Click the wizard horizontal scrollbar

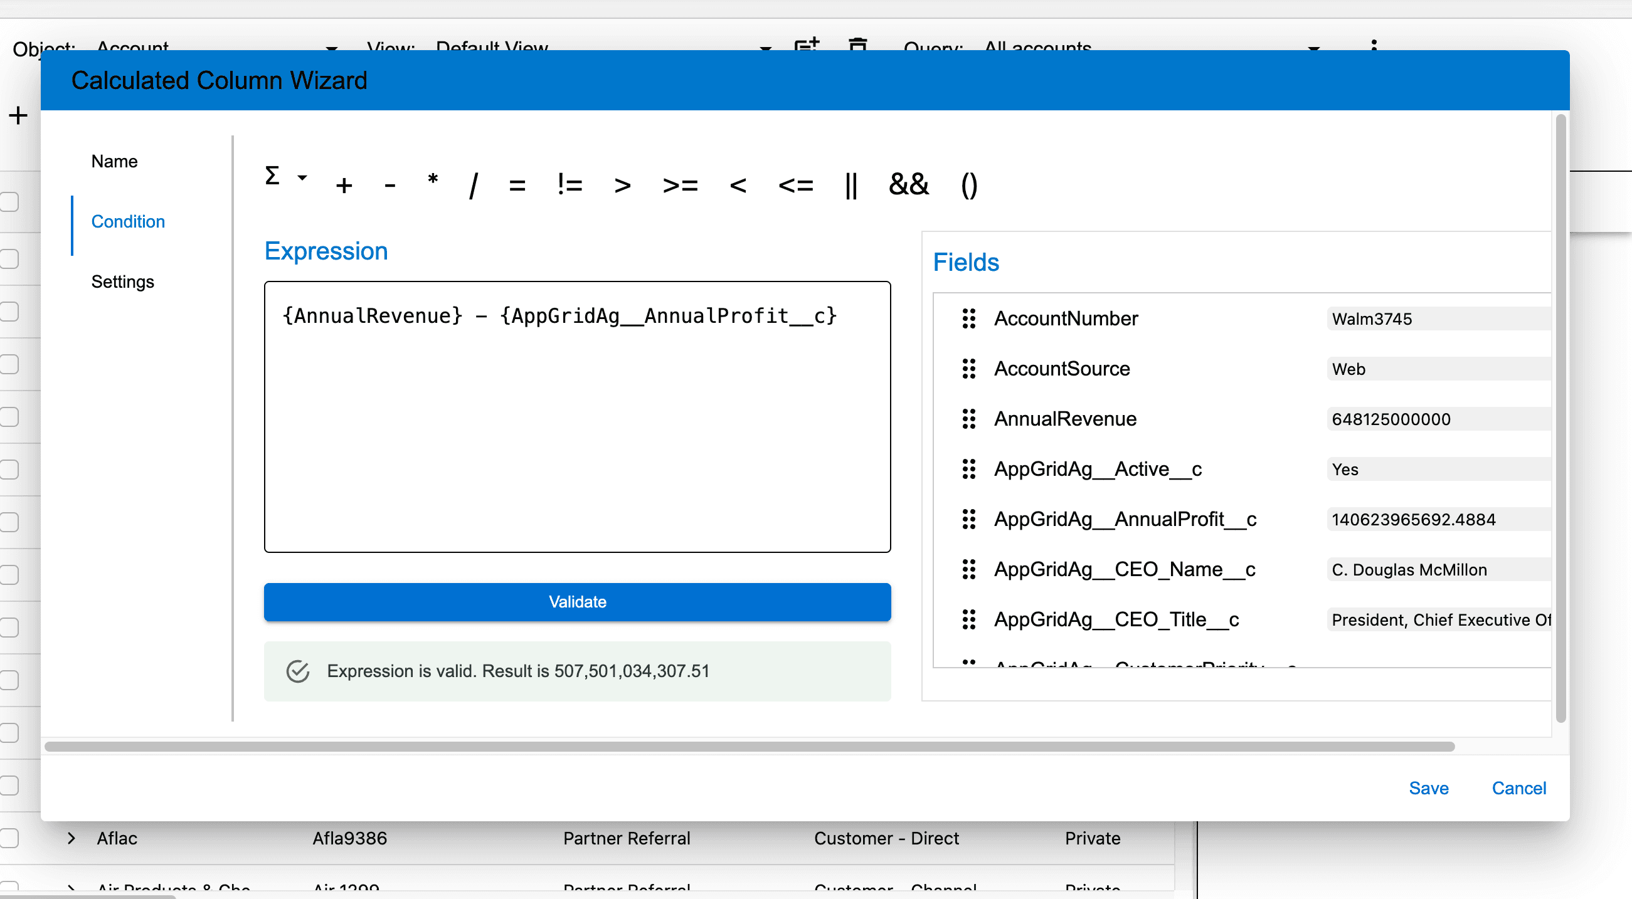point(749,747)
